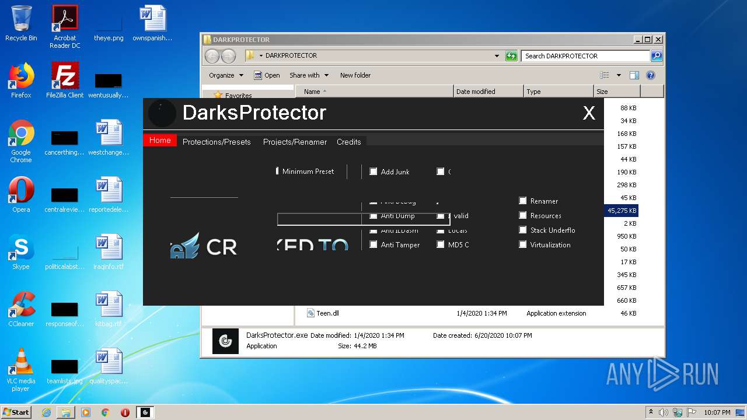747x420 pixels.
Task: Select the kitbag.rtf desktop file
Action: click(109, 309)
